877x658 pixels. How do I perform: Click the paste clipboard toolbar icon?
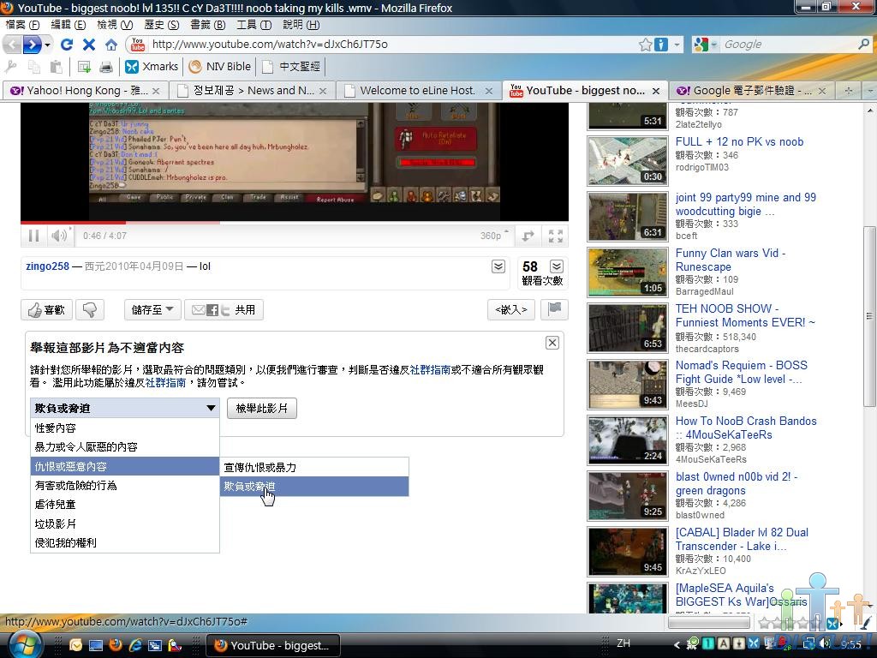coord(56,67)
